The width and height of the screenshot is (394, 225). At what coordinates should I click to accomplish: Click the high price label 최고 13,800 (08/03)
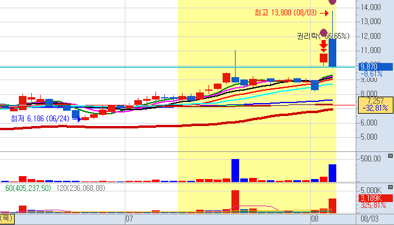(x=286, y=12)
